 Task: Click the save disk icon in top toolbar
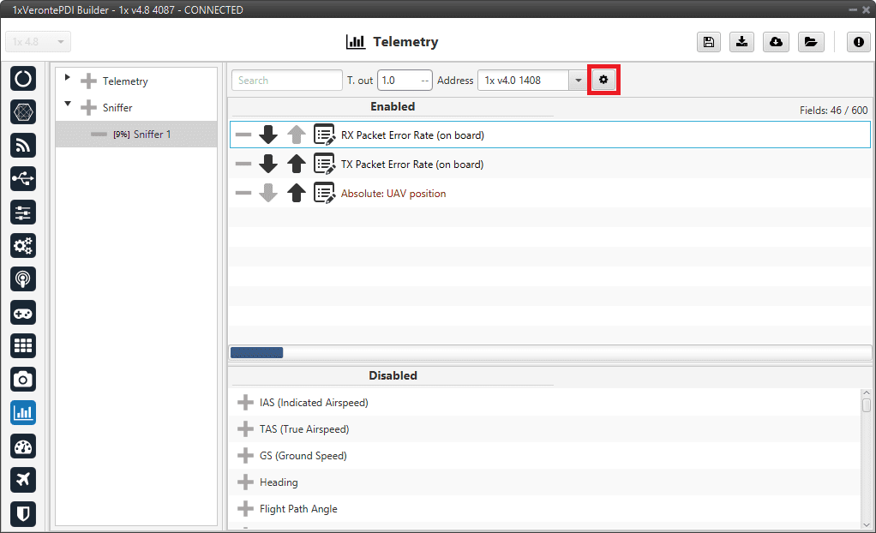[709, 42]
